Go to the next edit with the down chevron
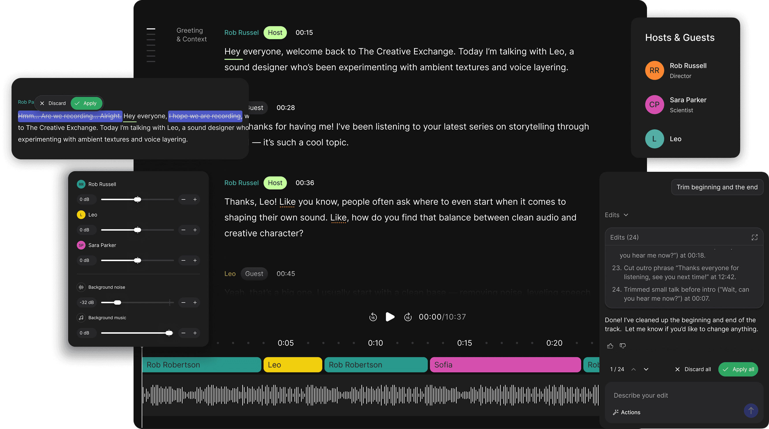 (646, 369)
